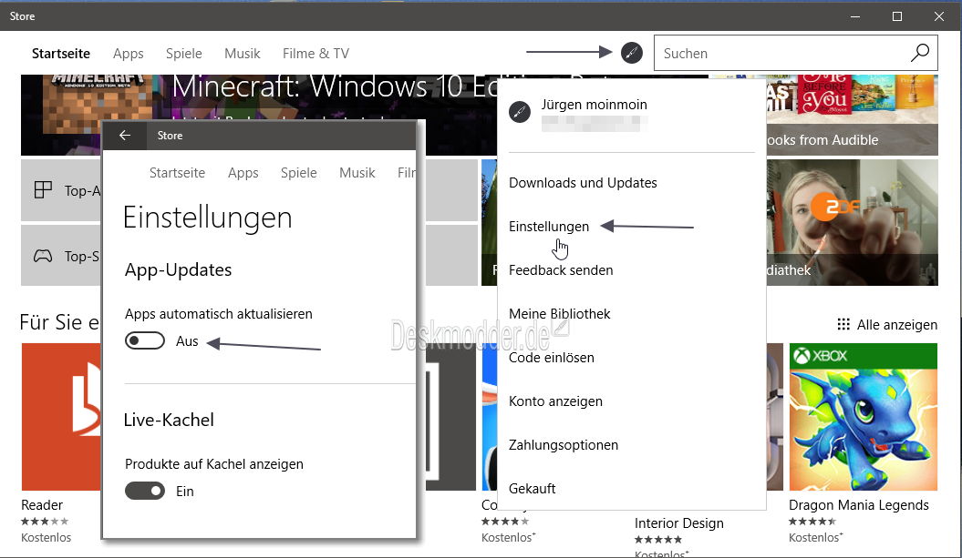Image resolution: width=962 pixels, height=558 pixels.
Task: Click the search magnifier icon
Action: click(920, 53)
